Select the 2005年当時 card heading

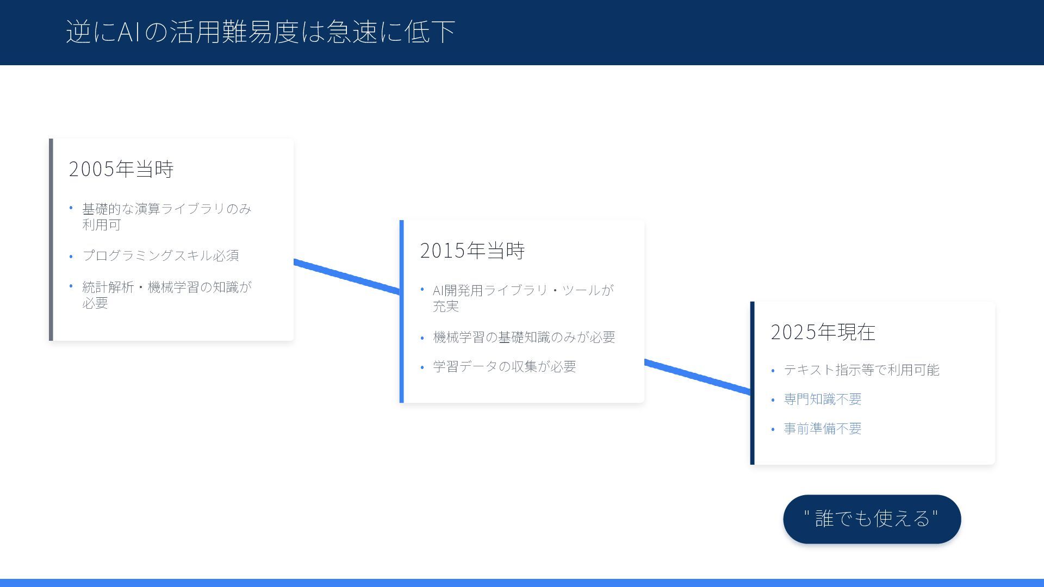click(121, 169)
